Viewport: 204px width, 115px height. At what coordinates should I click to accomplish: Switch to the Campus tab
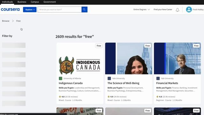pos(35,2)
